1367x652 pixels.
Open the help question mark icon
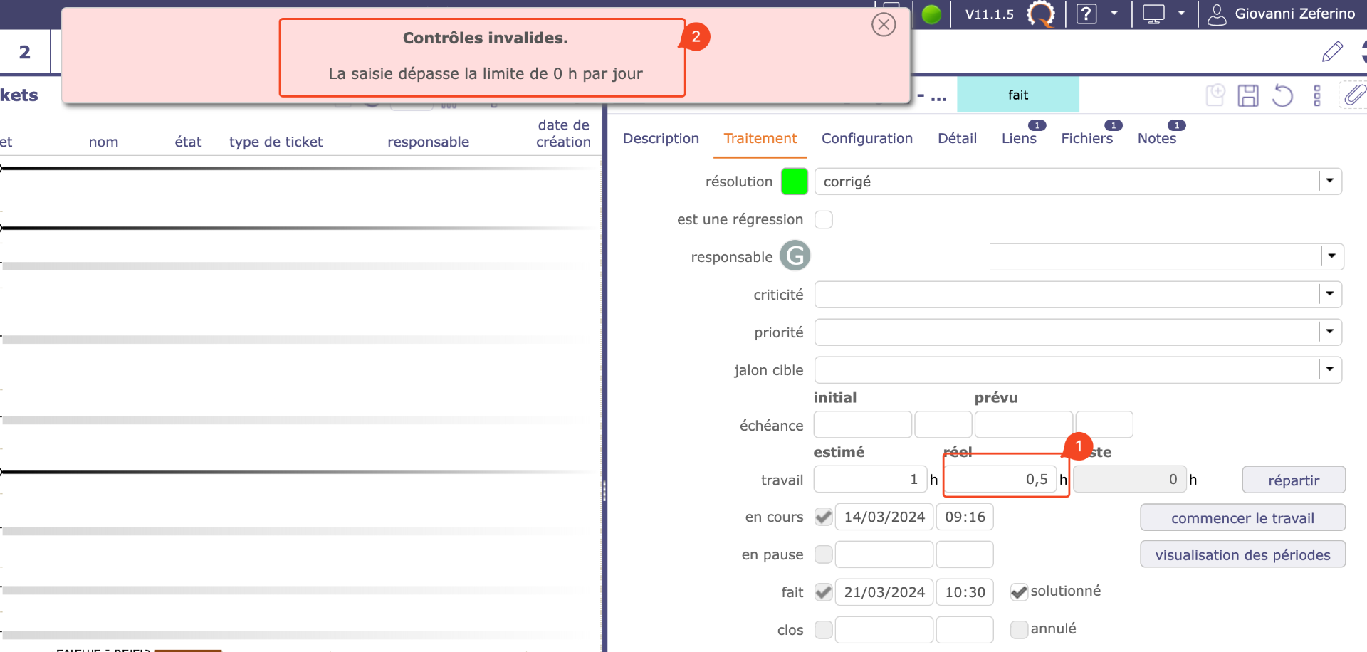click(1086, 14)
